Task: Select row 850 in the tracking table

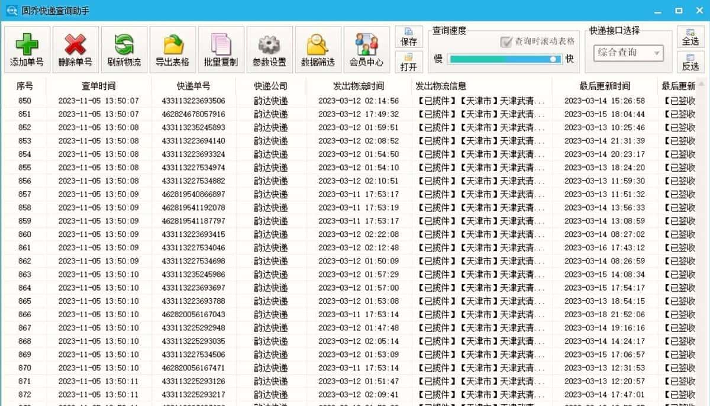Action: (237, 99)
